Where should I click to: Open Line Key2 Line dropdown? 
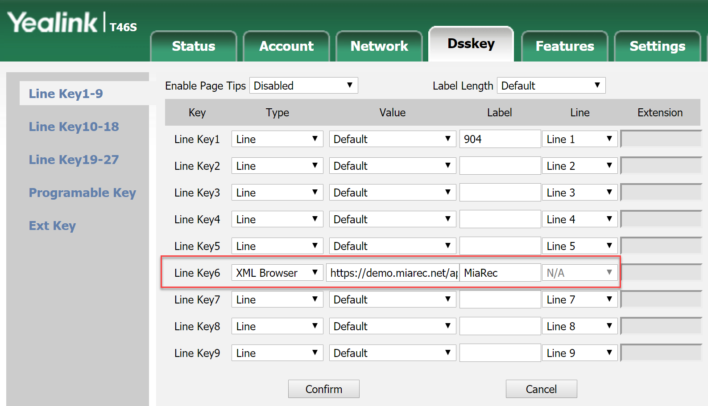(x=580, y=166)
